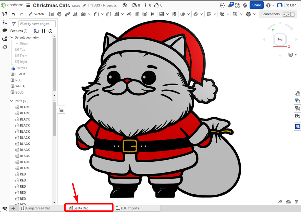Image resolution: width=301 pixels, height=212 pixels.
Task: Select the Draft tool
Action: click(x=116, y=14)
